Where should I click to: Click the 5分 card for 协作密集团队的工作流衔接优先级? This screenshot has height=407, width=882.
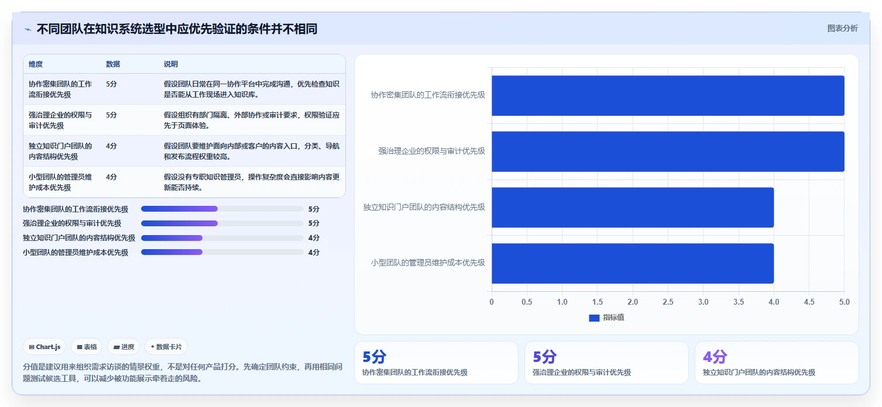point(436,363)
